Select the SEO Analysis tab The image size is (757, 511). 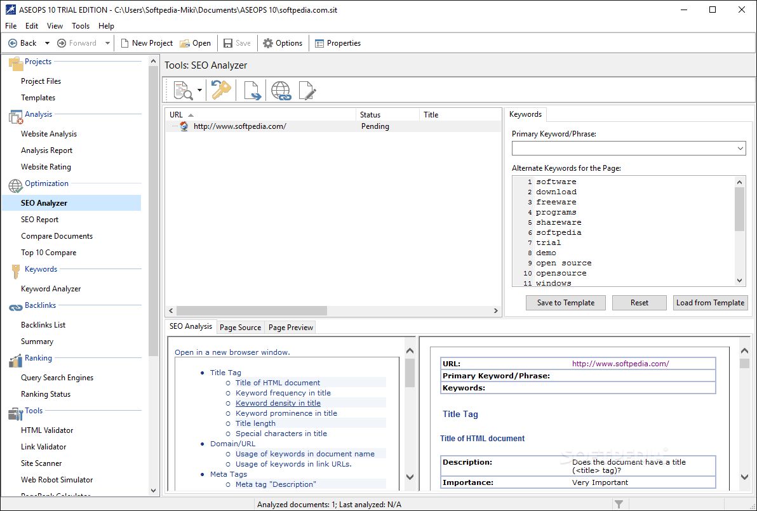coord(191,326)
